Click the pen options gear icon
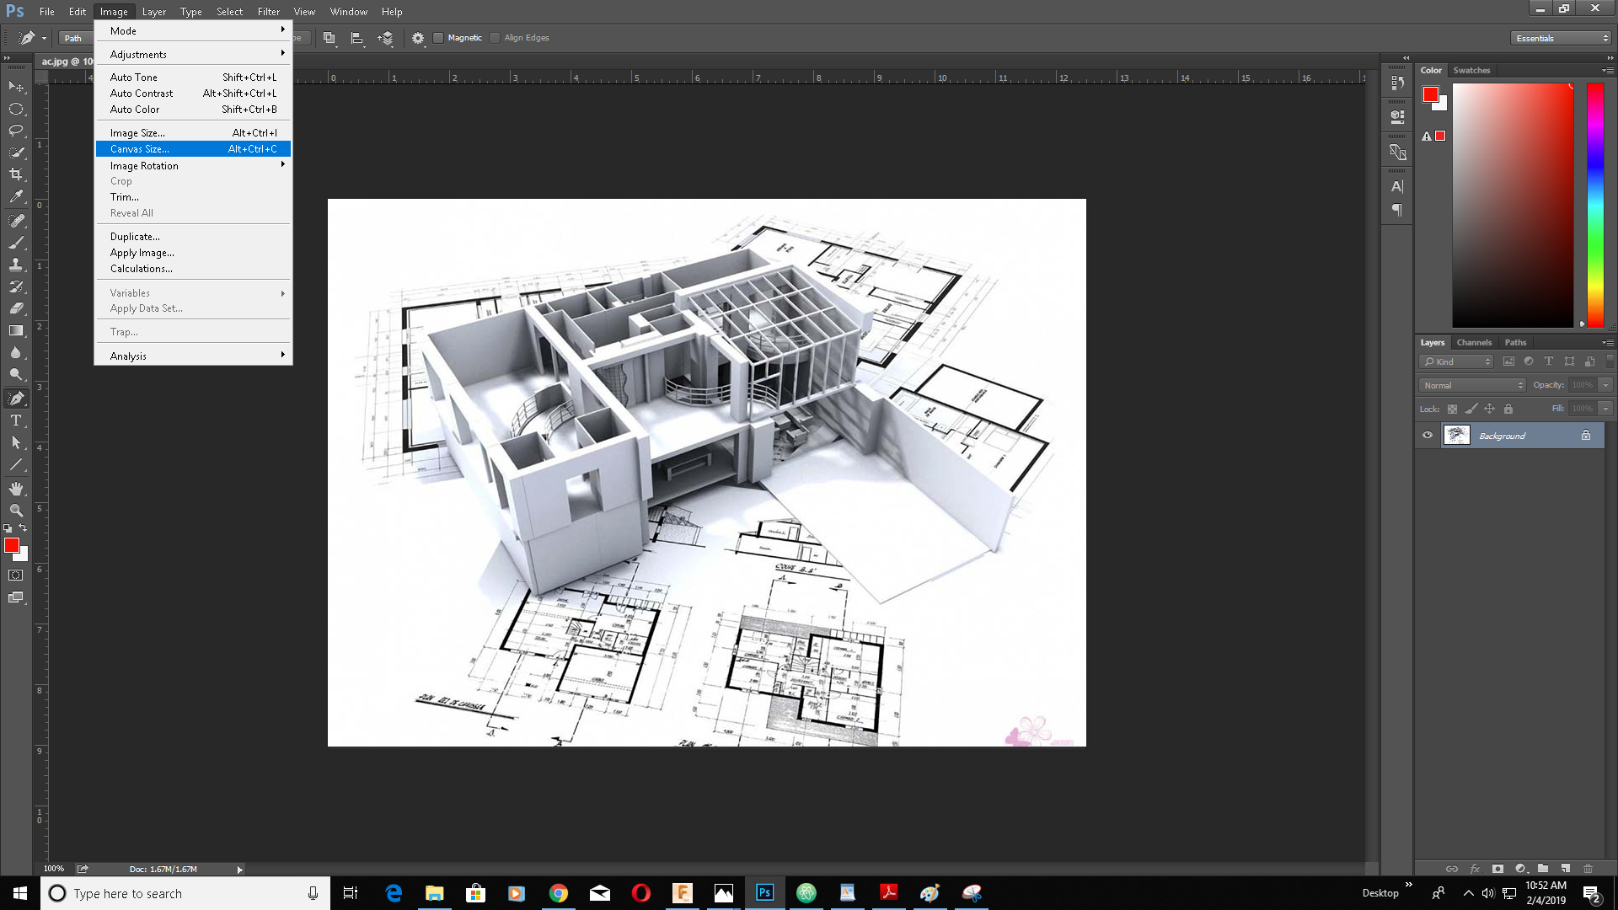 click(418, 38)
